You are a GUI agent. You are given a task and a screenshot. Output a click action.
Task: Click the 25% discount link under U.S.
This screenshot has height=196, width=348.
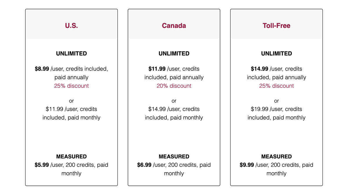click(71, 86)
